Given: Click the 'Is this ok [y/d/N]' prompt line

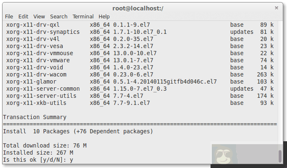Looking at the screenshot, I should click(38, 160).
